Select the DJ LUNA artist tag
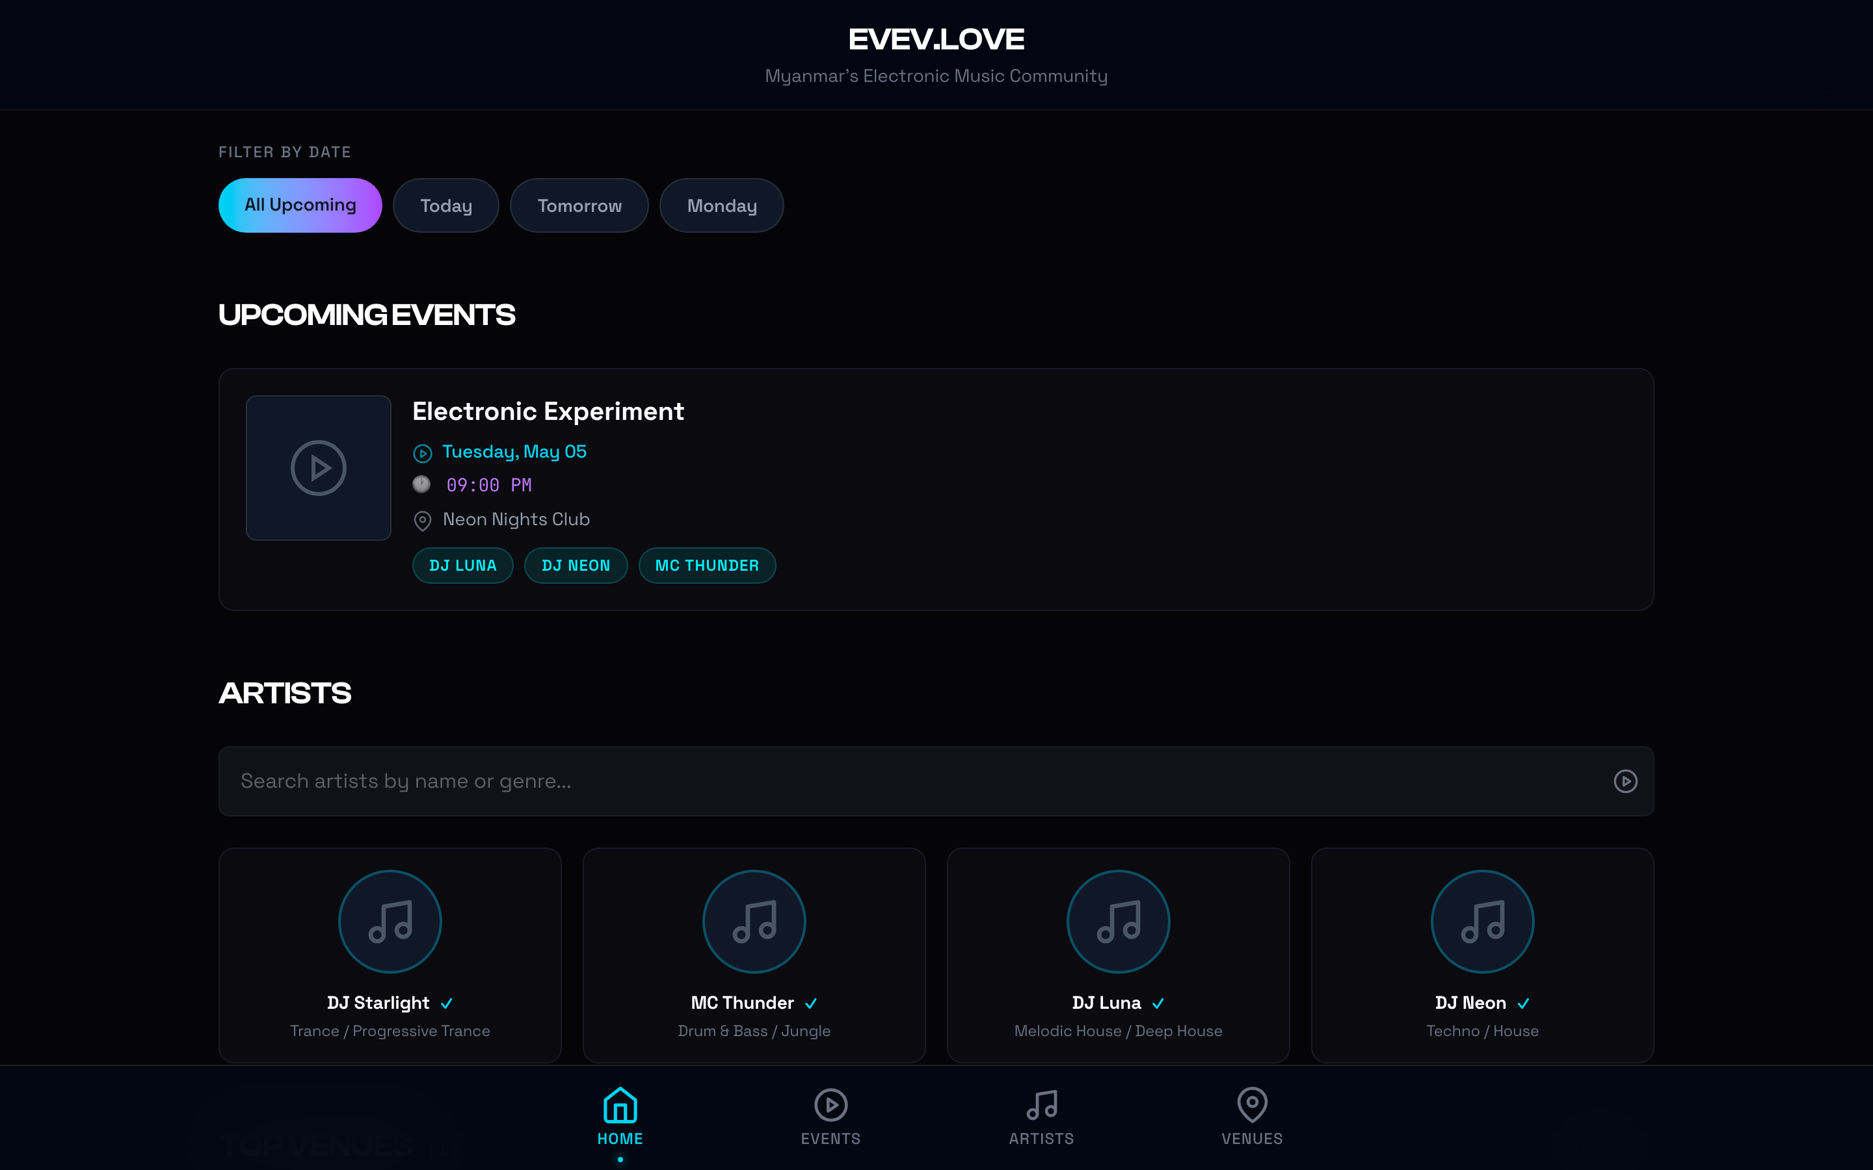The height and width of the screenshot is (1170, 1873). (463, 565)
